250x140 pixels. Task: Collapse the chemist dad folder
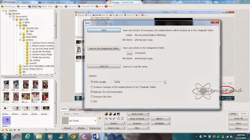20,28
